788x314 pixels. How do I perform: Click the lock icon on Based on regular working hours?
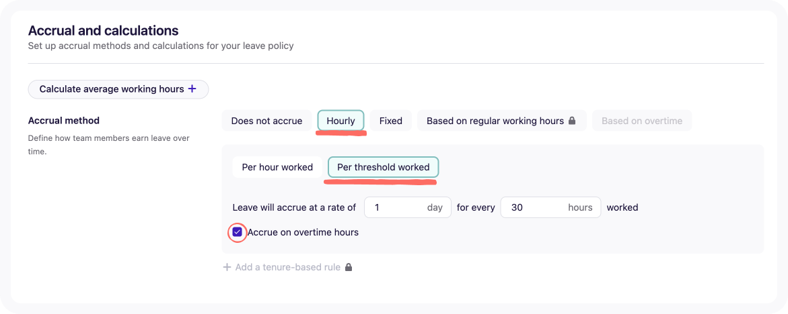572,121
